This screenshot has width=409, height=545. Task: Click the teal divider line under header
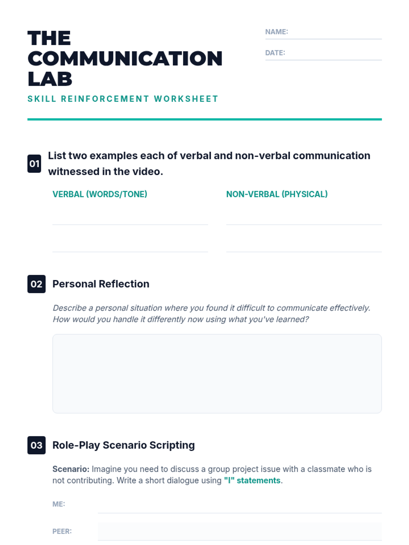coord(204,119)
